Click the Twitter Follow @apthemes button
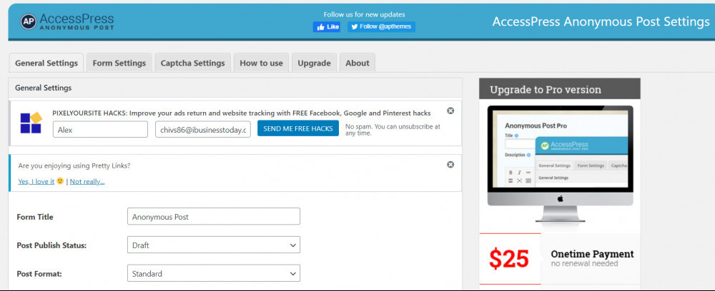 pos(381,27)
